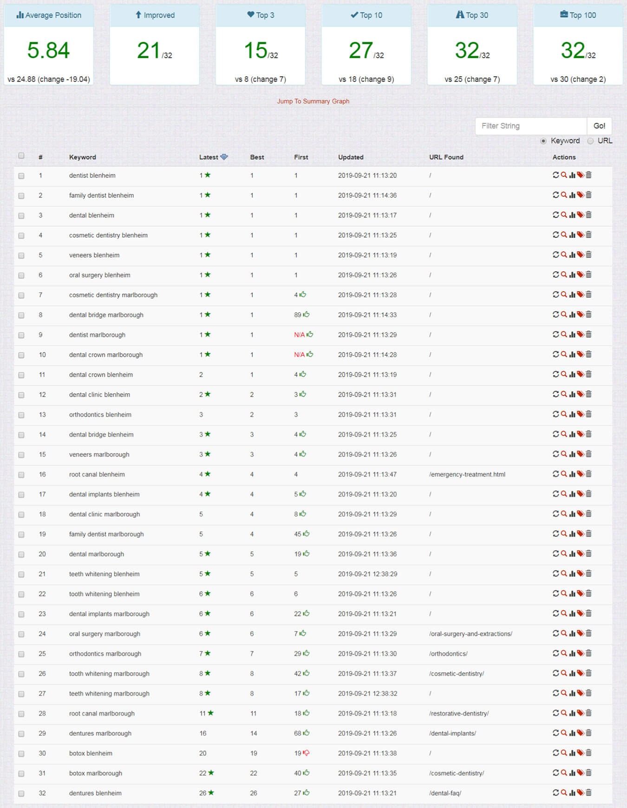Click trash icon for 'root canal marlborough'
The height and width of the screenshot is (808, 627).
coord(589,713)
